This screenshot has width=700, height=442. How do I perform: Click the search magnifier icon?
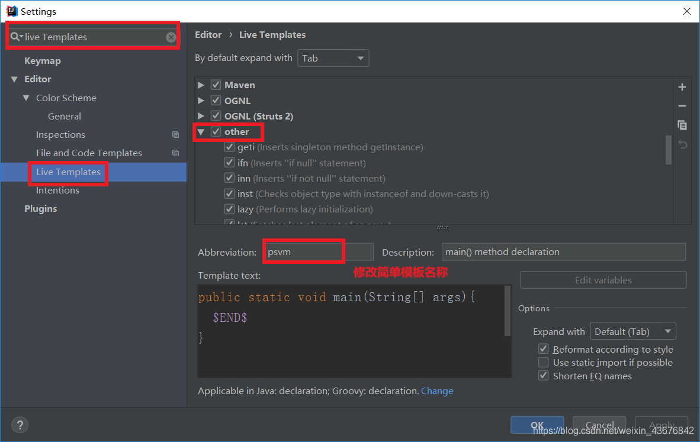[x=15, y=37]
